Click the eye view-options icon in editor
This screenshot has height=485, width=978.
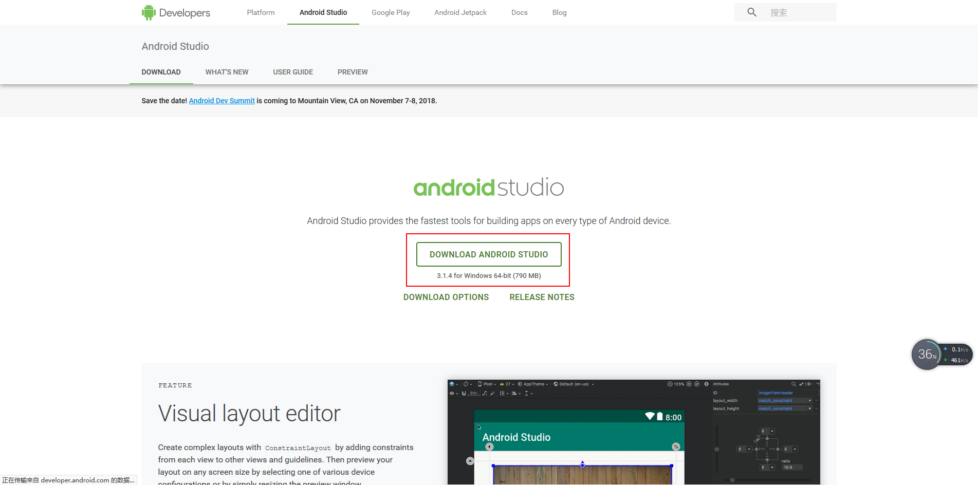click(x=452, y=394)
